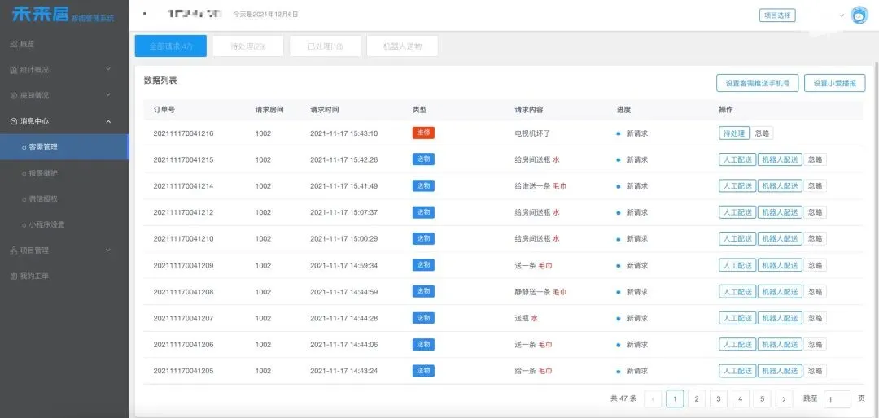Click the 共 47 条 total count
This screenshot has width=879, height=418.
tap(623, 399)
